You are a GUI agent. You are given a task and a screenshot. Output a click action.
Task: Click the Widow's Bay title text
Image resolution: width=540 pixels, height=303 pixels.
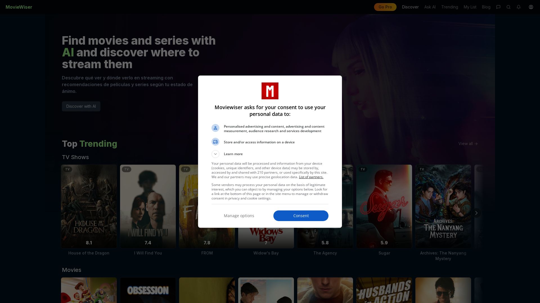[x=266, y=253]
